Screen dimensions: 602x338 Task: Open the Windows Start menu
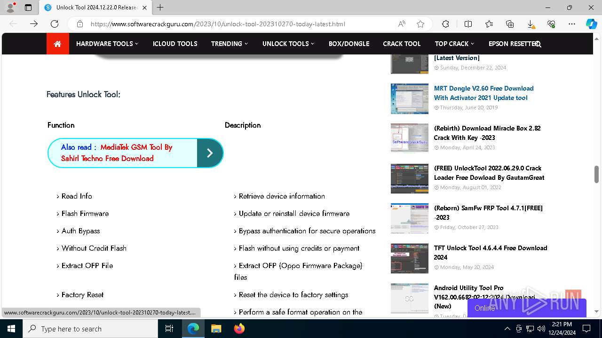pos(11,329)
